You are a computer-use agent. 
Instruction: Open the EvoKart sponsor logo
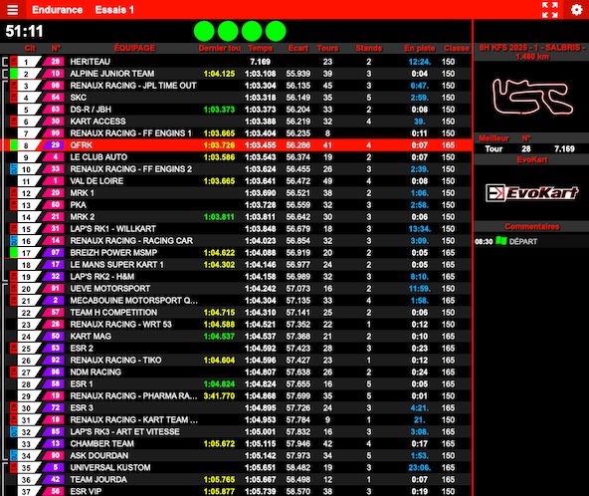click(531, 193)
